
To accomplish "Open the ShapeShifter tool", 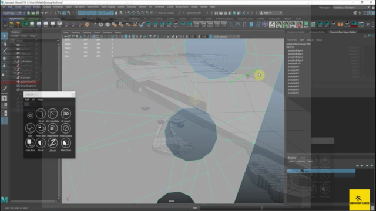I will click(52, 129).
